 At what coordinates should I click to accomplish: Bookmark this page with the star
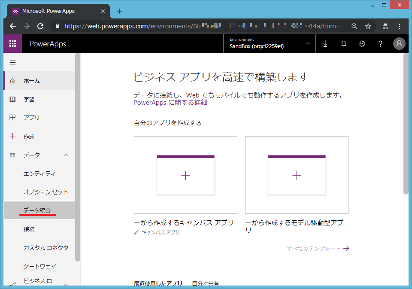pos(368,26)
